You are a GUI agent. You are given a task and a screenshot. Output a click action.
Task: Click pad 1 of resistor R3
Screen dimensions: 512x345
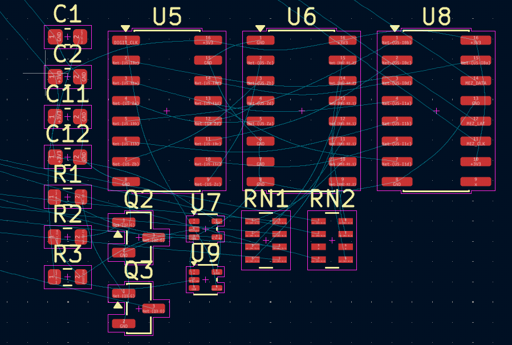pos(54,277)
